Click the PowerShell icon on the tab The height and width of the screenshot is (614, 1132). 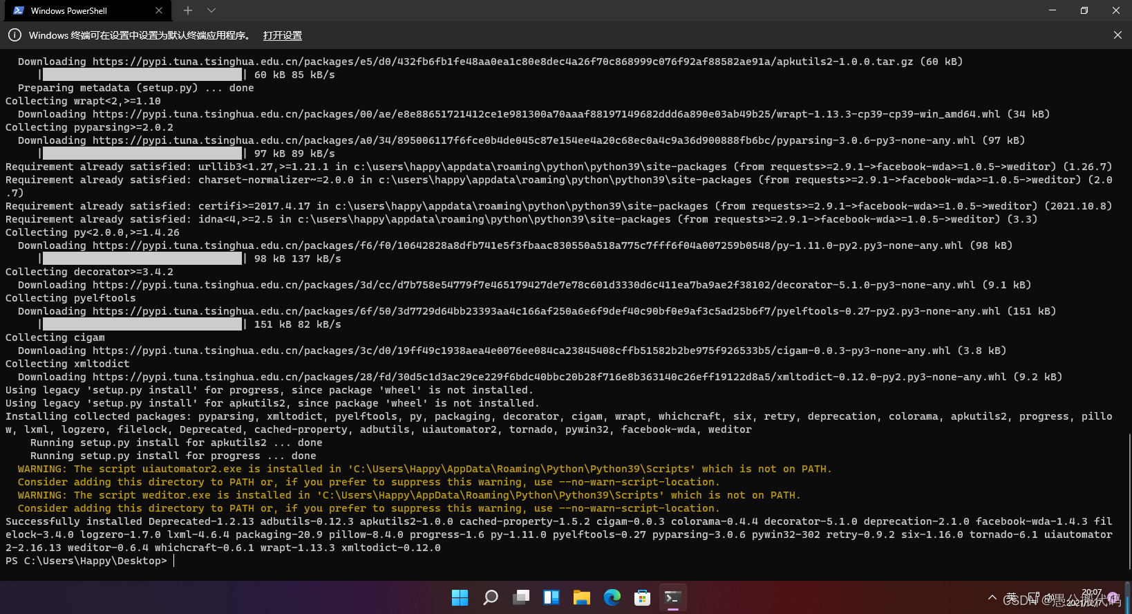point(19,10)
